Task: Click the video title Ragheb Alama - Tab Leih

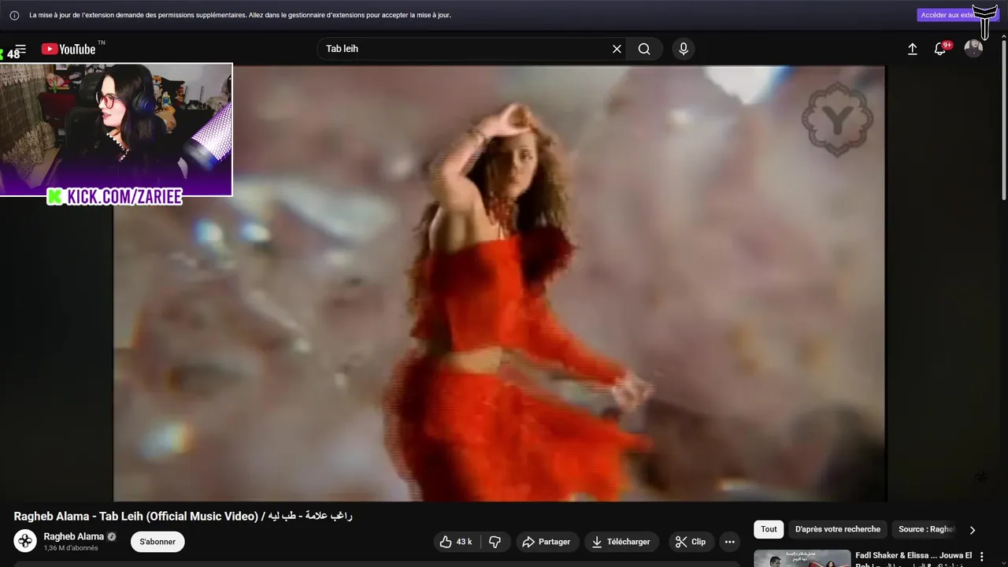Action: [183, 516]
